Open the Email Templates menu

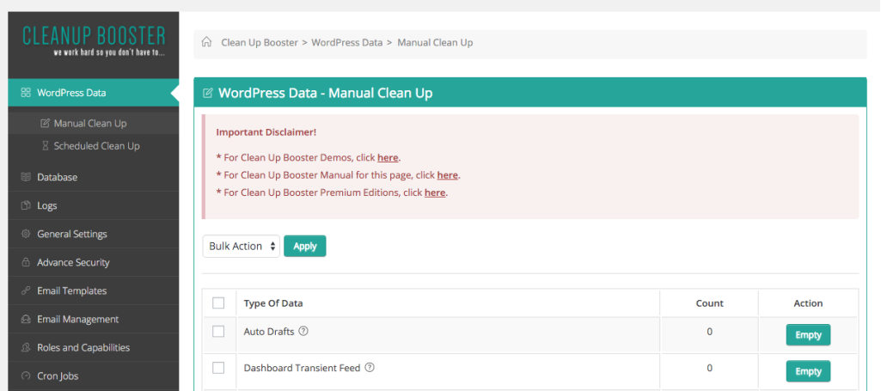[94, 291]
